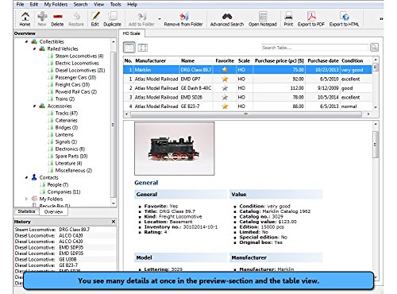Export to HTML

click(x=344, y=19)
